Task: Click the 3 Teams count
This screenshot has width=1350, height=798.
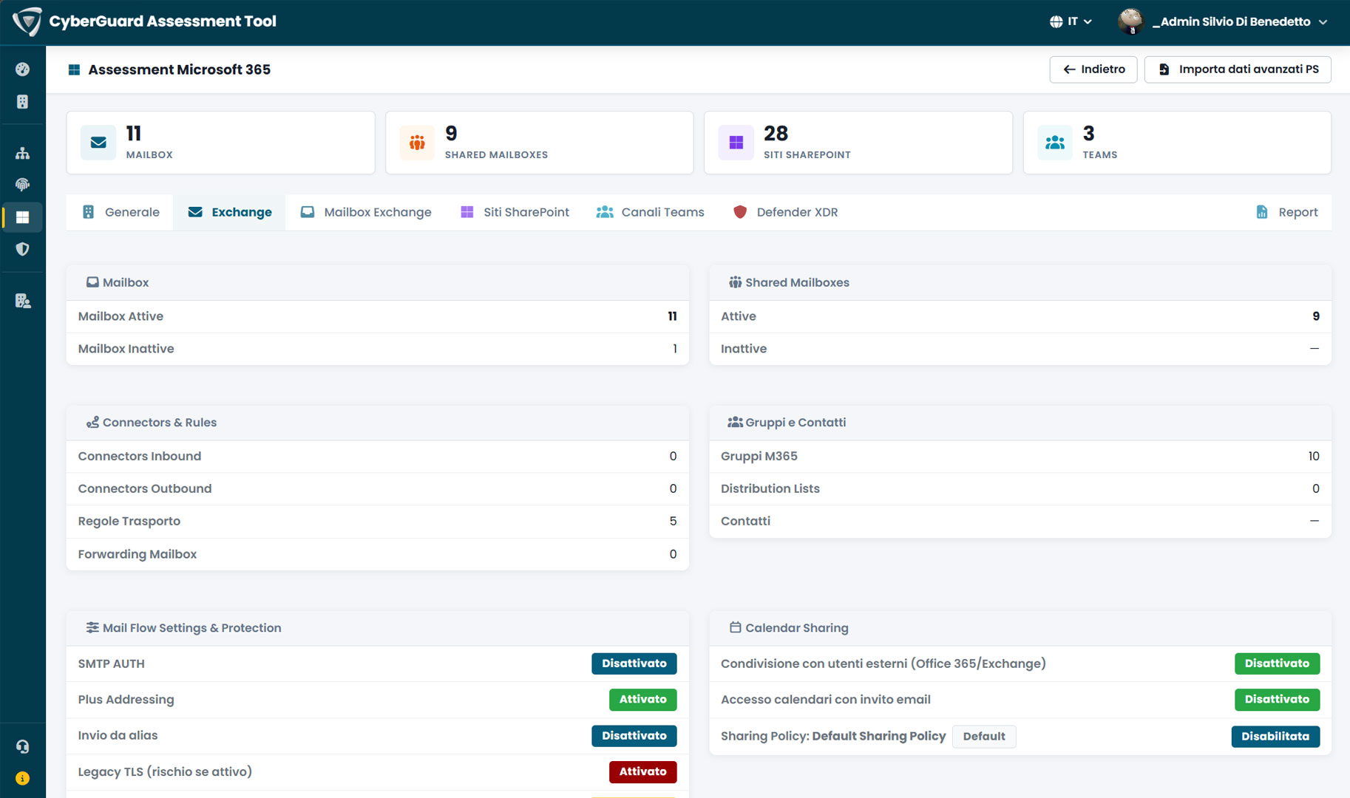Action: pos(1088,134)
